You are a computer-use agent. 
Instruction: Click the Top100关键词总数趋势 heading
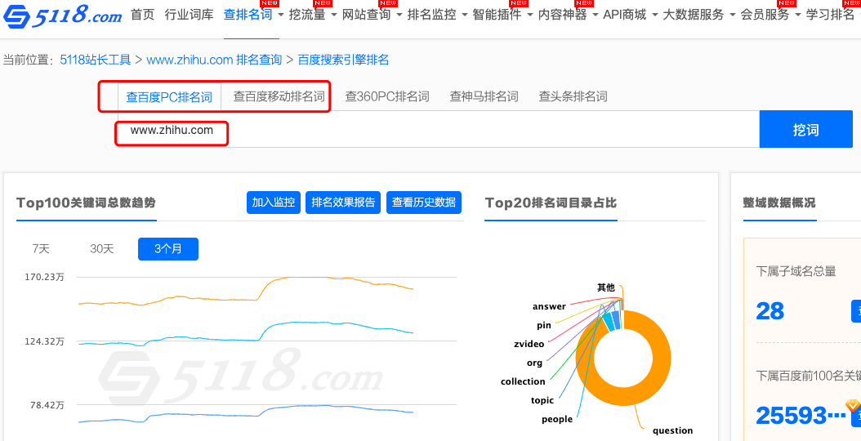click(x=87, y=203)
